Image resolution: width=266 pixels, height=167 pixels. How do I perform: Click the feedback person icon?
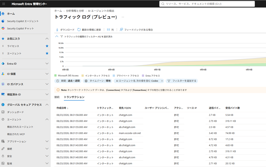121,30
